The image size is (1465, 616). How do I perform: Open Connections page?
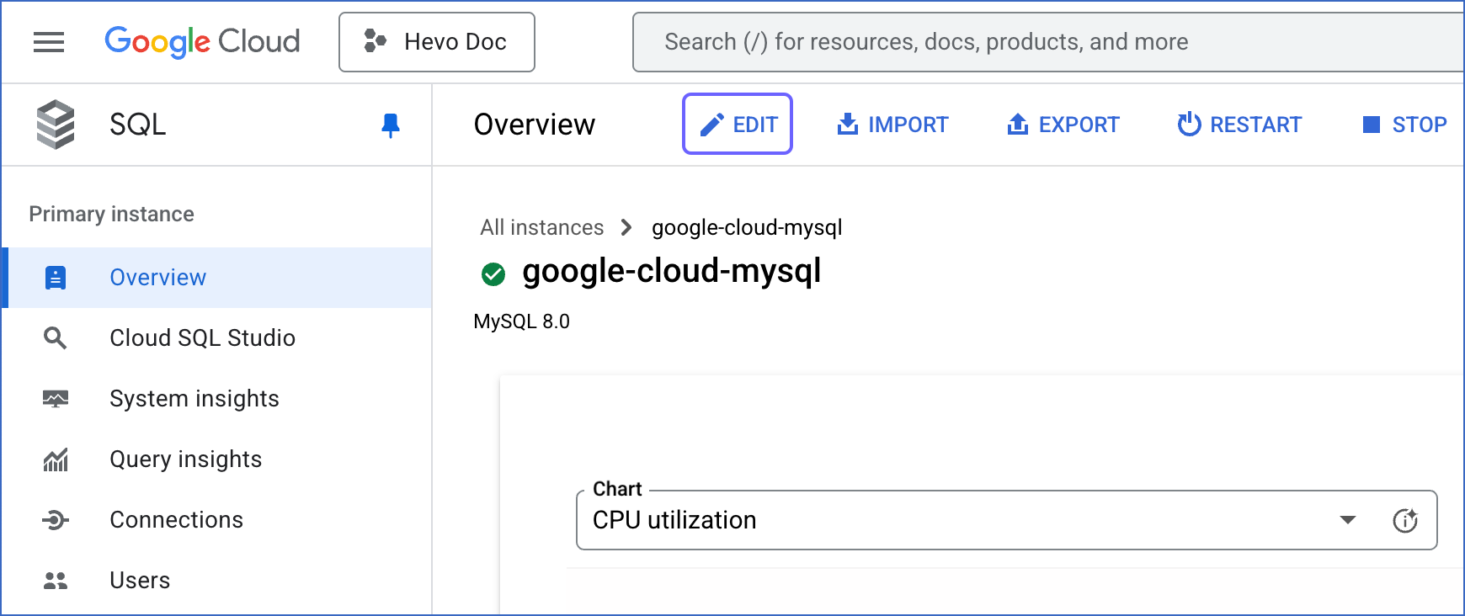point(217,520)
